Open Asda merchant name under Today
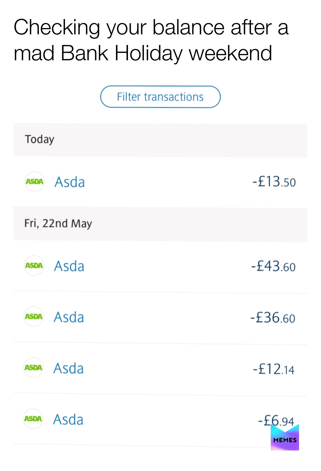 tap(70, 182)
